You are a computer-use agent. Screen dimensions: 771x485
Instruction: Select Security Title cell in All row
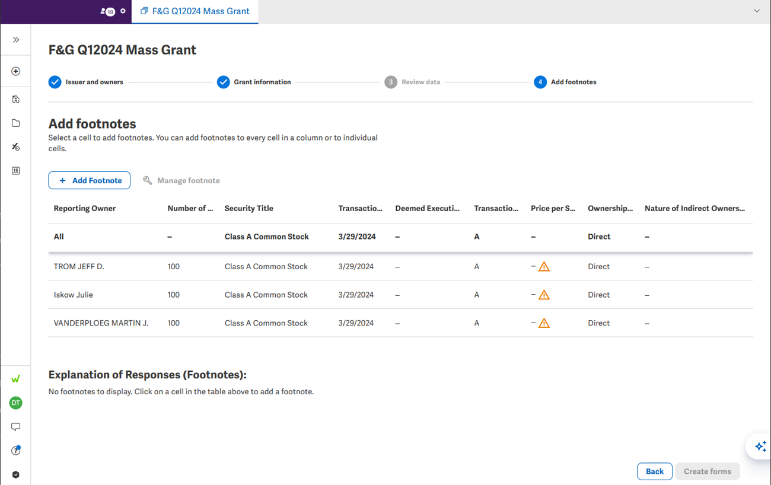pyautogui.click(x=267, y=237)
